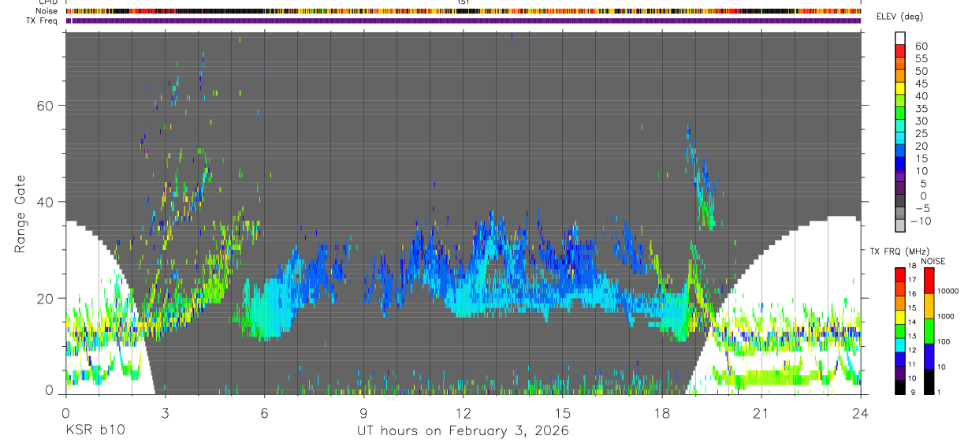Viewport: 968px width, 447px height.
Task: Click the '35' ELEV legend value
Action: coord(921,109)
